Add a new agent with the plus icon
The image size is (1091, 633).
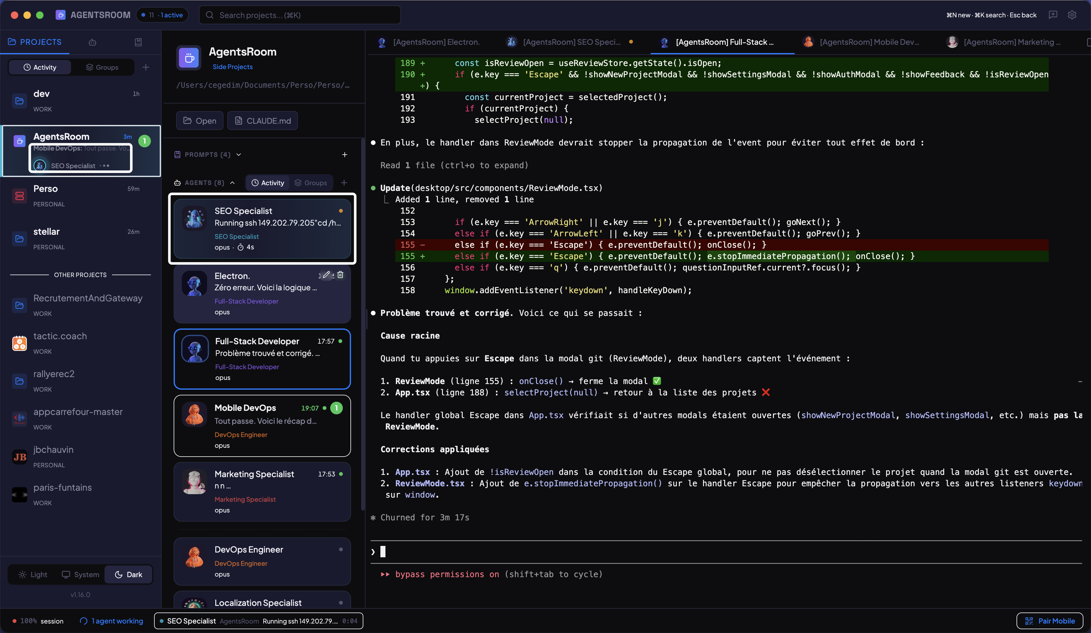[344, 183]
